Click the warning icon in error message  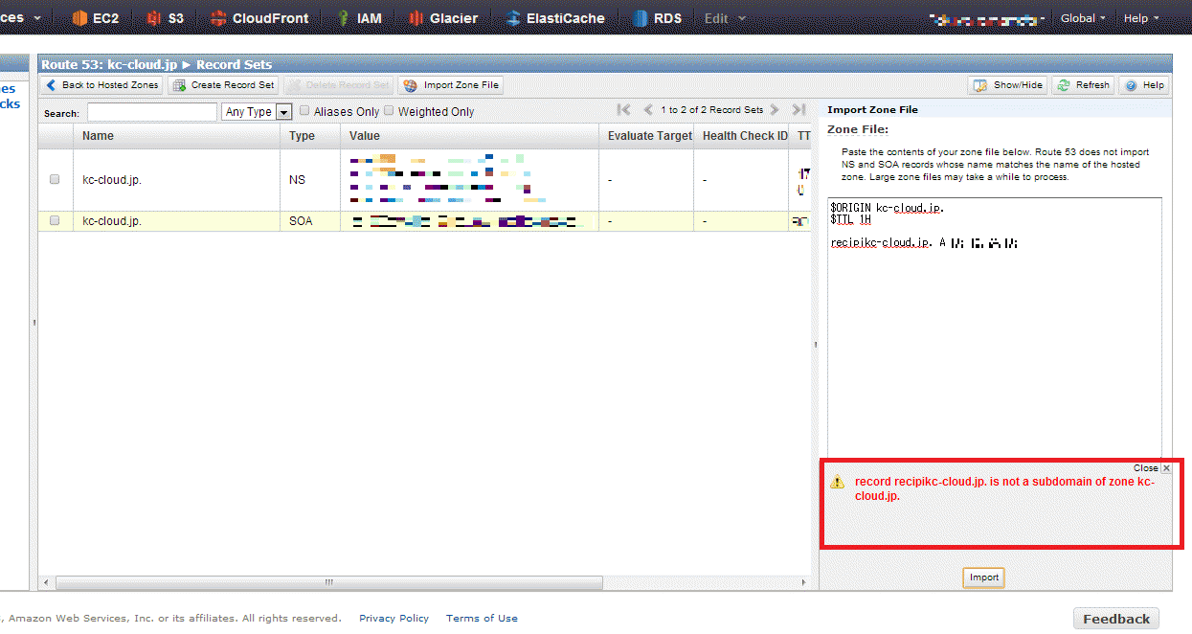838,482
